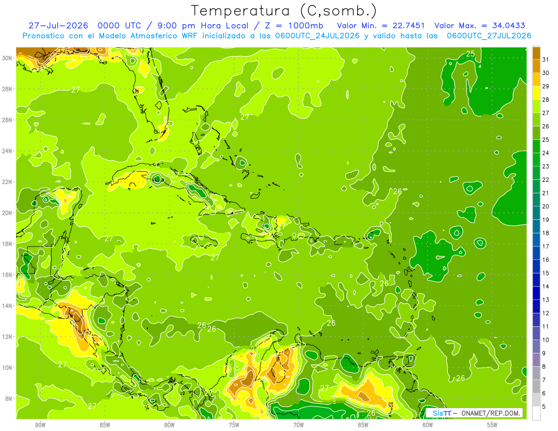Click the color scale label 20
This screenshot has height=431, width=558.
coord(545,206)
